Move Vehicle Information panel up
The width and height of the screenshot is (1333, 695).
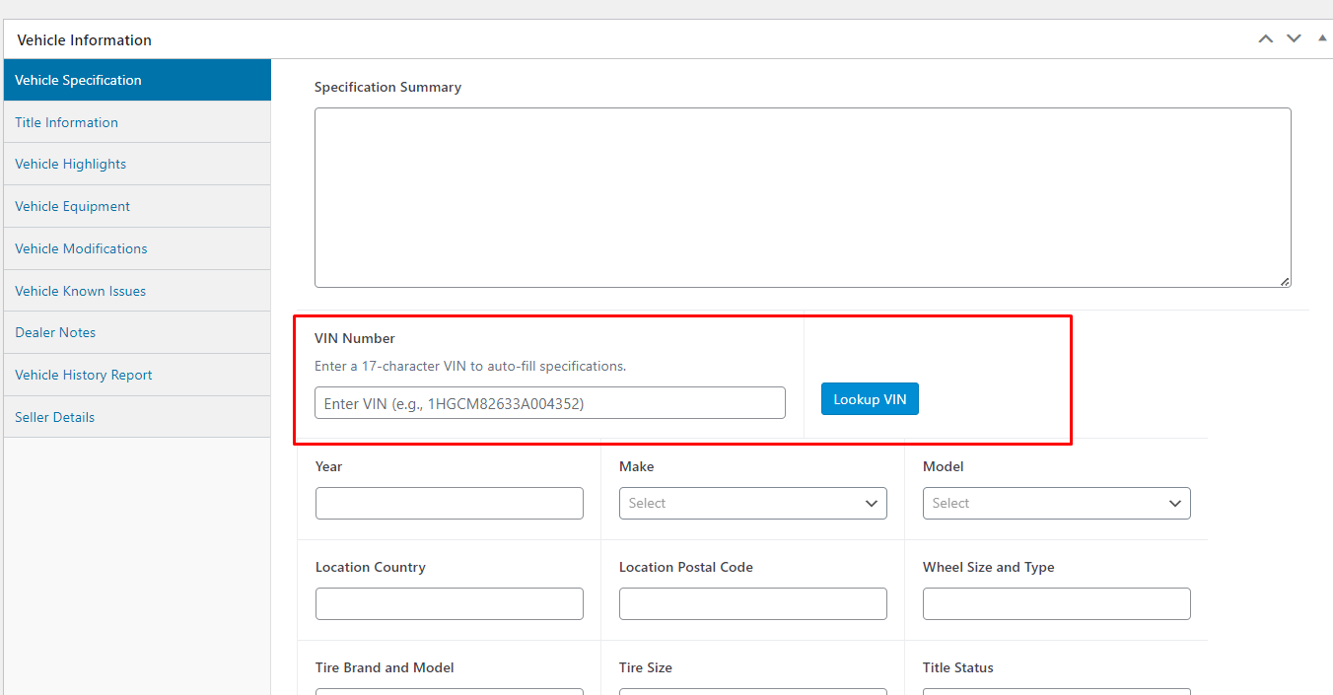click(1266, 39)
